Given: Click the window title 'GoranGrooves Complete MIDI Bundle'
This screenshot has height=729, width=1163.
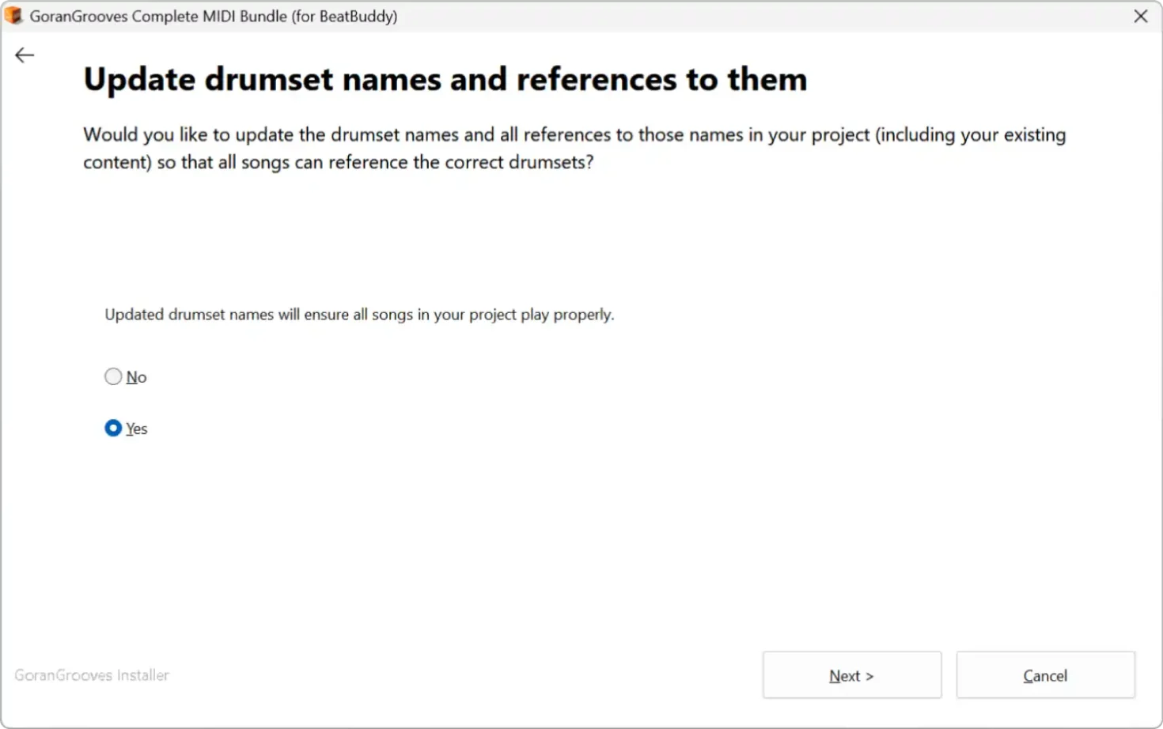Looking at the screenshot, I should click(214, 16).
